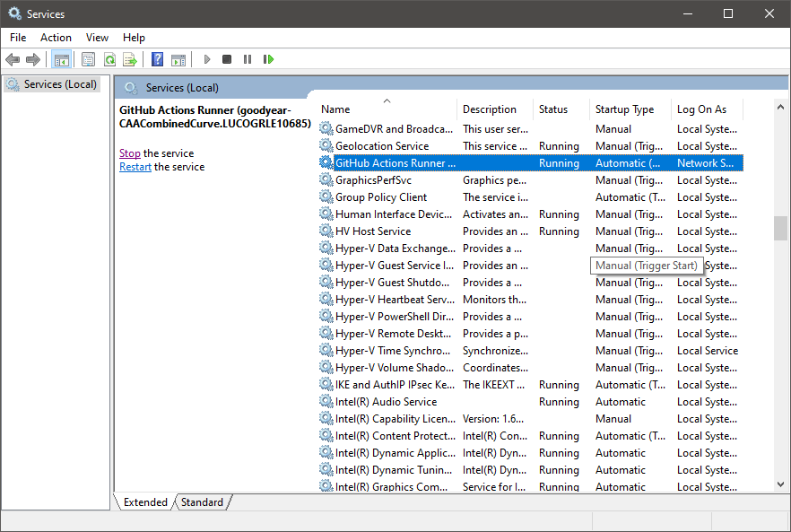Click the Restart the service link
The image size is (791, 532).
pos(135,167)
